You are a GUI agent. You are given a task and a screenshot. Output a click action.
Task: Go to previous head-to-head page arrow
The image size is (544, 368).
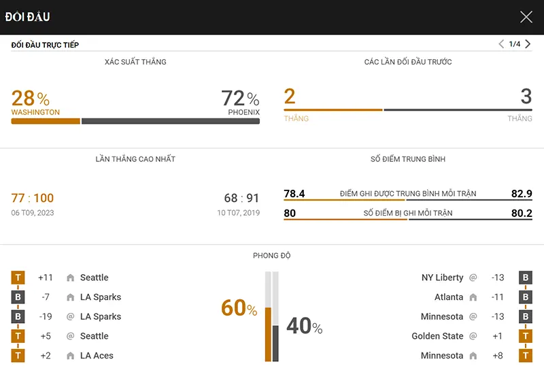pos(501,44)
